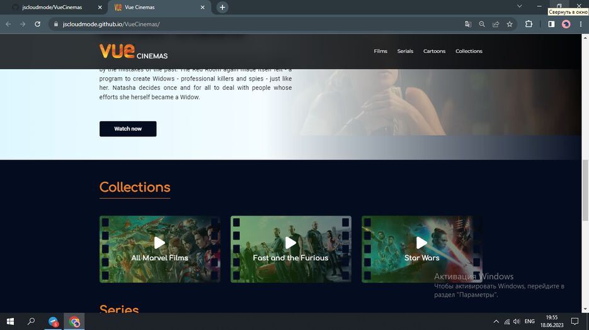Go back with the browser back arrow
Image resolution: width=589 pixels, height=330 pixels.
click(8, 24)
